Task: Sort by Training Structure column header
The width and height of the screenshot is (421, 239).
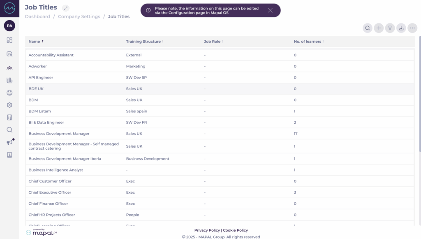Action: [143, 42]
